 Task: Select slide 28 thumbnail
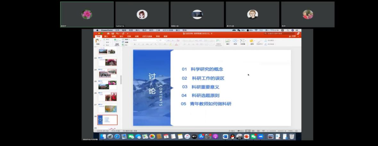pos(107,120)
